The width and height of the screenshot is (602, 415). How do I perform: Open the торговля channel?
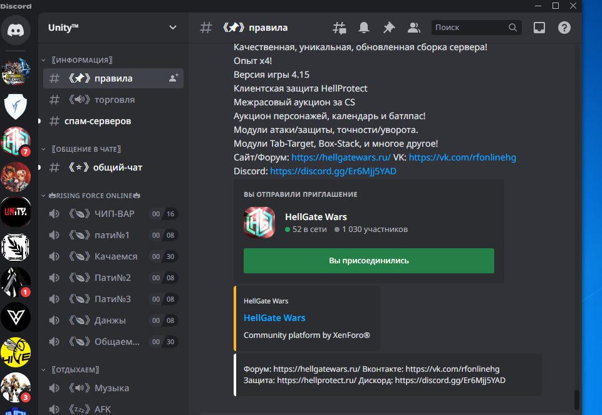pyautogui.click(x=113, y=100)
